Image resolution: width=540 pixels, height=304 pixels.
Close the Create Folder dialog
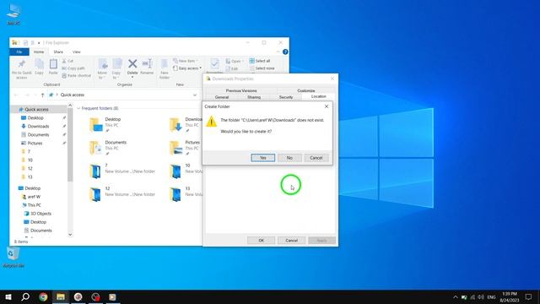(x=327, y=106)
